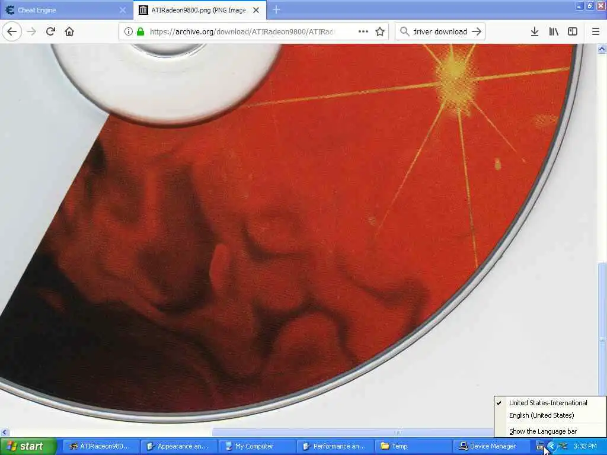Viewport: 607px width, 455px height.
Task: Click the network connection tray icon
Action: click(563, 447)
